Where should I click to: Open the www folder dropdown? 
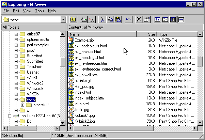pyautogui.click(x=63, y=19)
